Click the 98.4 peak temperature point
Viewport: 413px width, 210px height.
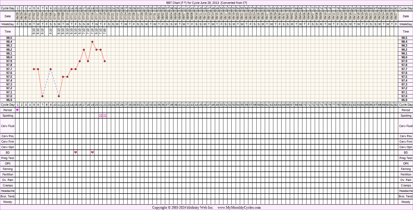tap(92, 42)
